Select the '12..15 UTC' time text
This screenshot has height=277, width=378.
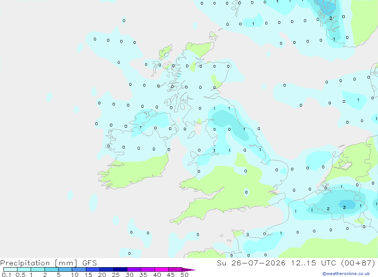pos(313,263)
